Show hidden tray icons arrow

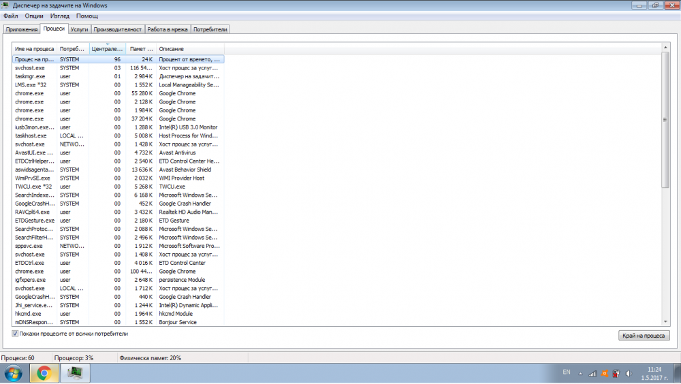(580, 374)
